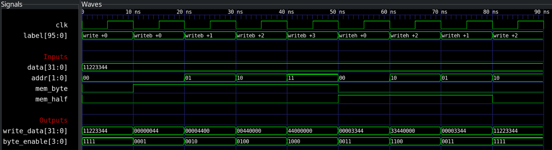
Task: Select the label[95:0] signal row
Action: click(x=45, y=36)
